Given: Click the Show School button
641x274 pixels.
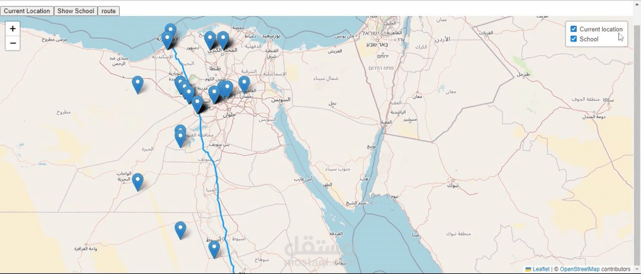Looking at the screenshot, I should tap(76, 11).
